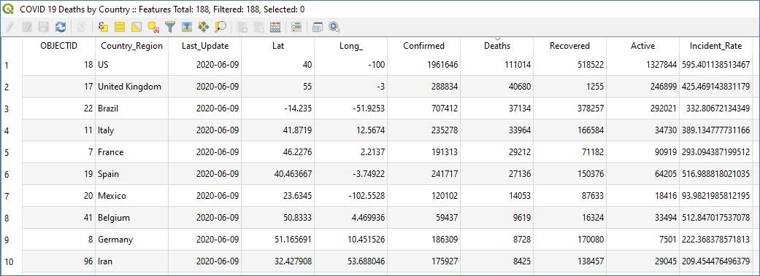This screenshot has height=276, width=760.
Task: Open filter/select features using form funnel
Action: (169, 27)
